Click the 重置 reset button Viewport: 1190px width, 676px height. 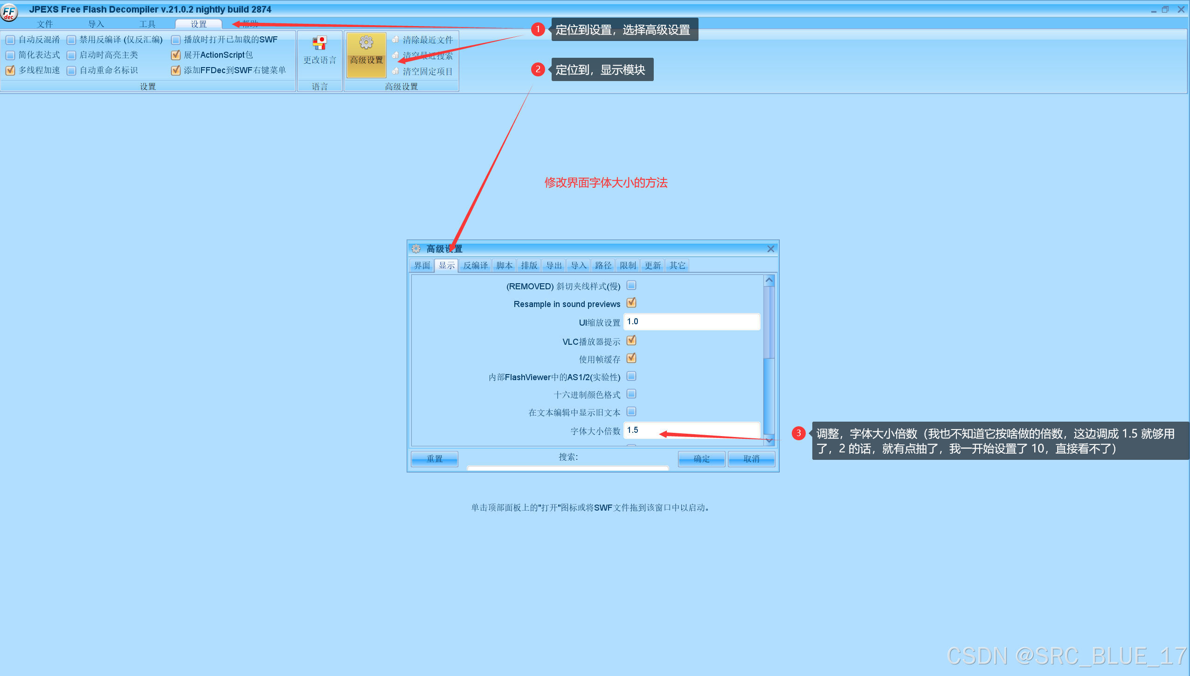[x=434, y=459]
